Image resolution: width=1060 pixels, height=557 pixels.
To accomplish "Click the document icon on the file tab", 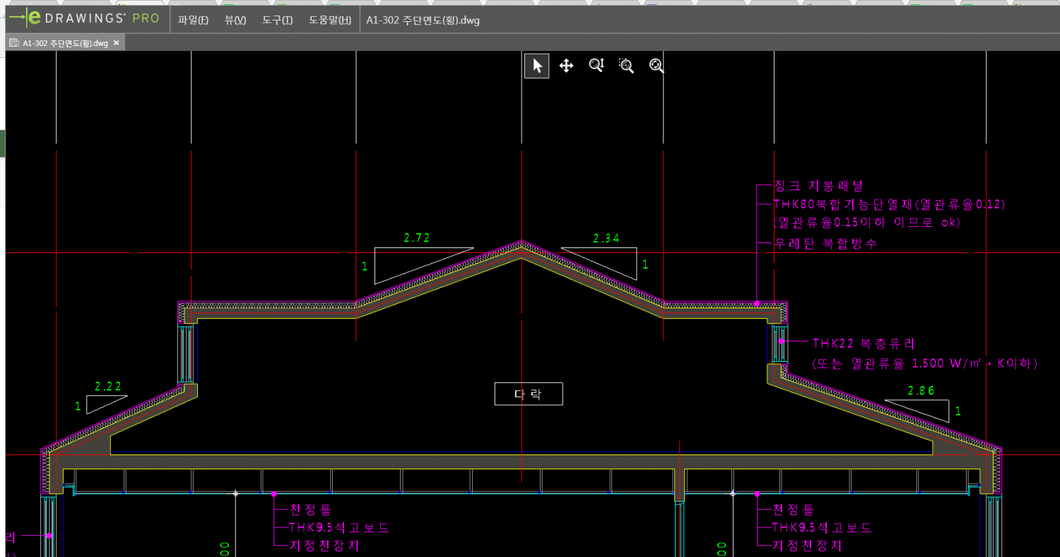I will click(13, 43).
